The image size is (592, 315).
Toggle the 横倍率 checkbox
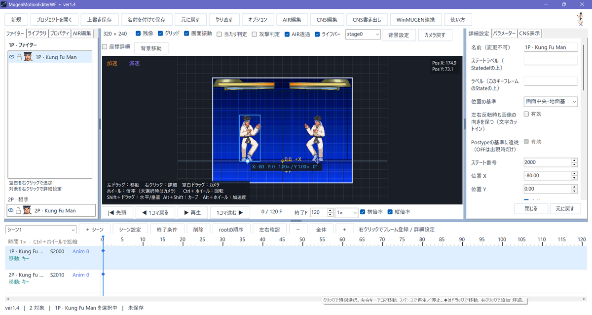click(363, 212)
